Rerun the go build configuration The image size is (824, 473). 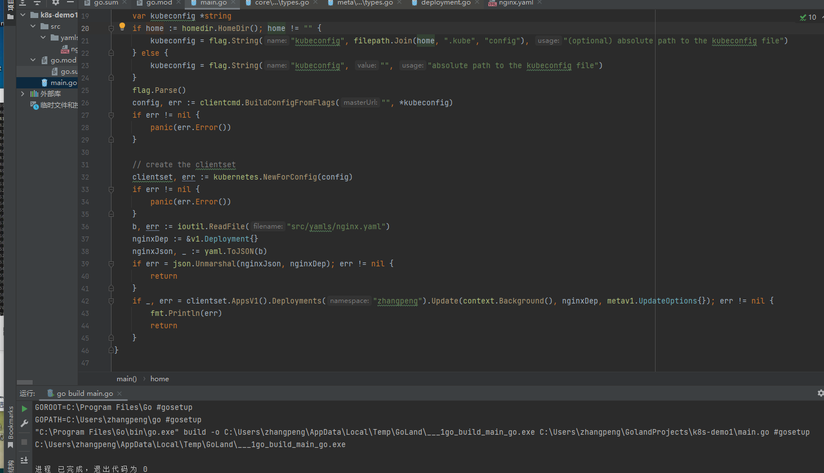click(24, 409)
